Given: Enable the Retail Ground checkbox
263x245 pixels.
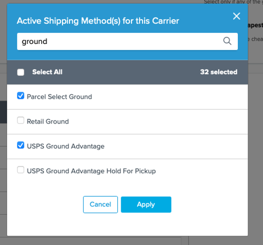Looking at the screenshot, I should click(x=21, y=120).
